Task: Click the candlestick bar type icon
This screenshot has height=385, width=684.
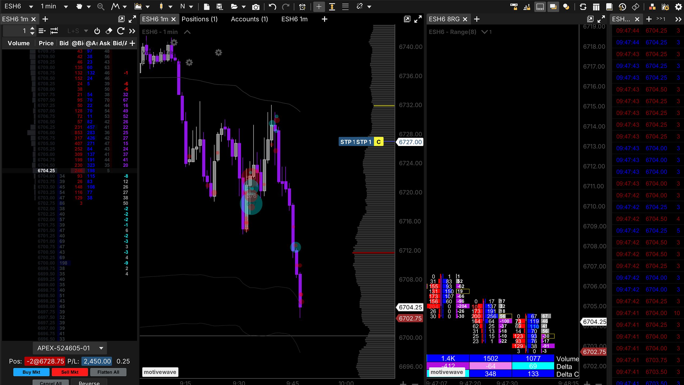Action: pos(161,6)
